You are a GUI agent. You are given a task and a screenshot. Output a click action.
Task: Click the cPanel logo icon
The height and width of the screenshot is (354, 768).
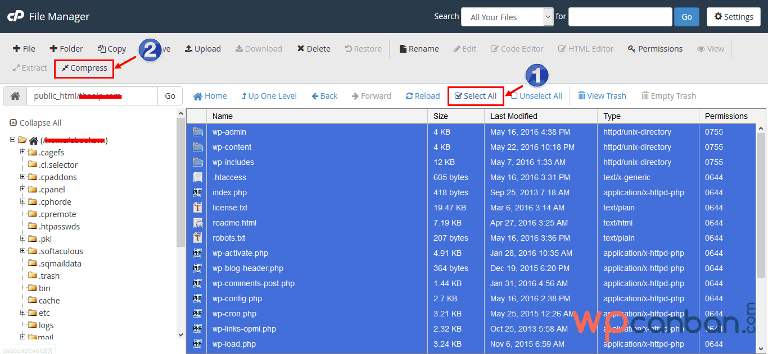pos(15,17)
